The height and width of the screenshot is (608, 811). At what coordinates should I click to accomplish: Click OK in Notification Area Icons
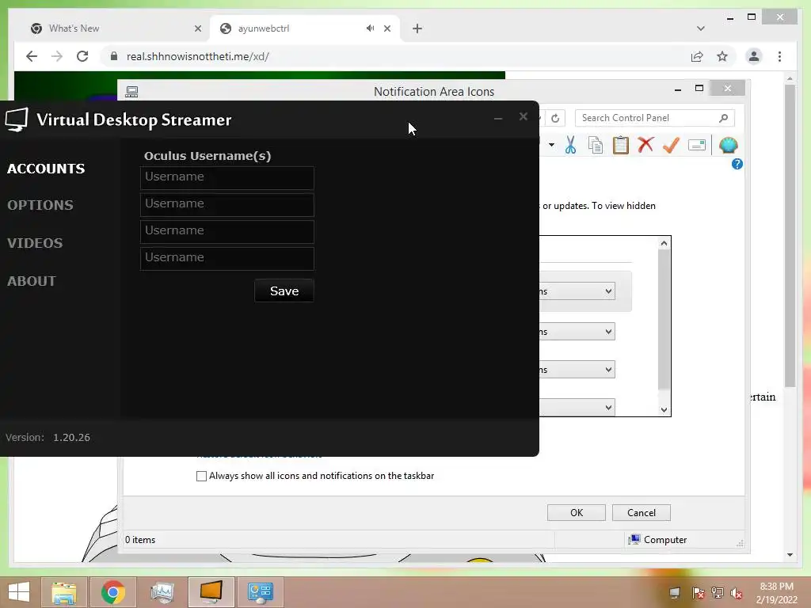click(x=577, y=513)
